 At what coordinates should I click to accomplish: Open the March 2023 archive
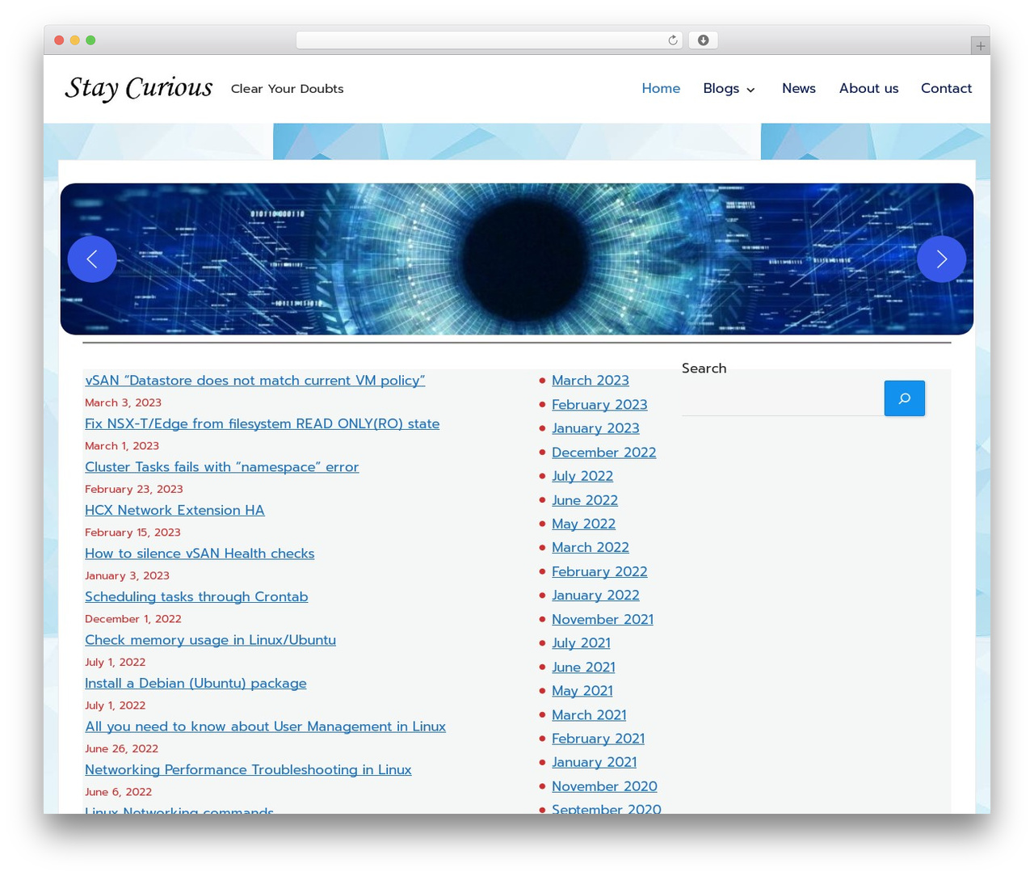point(591,381)
